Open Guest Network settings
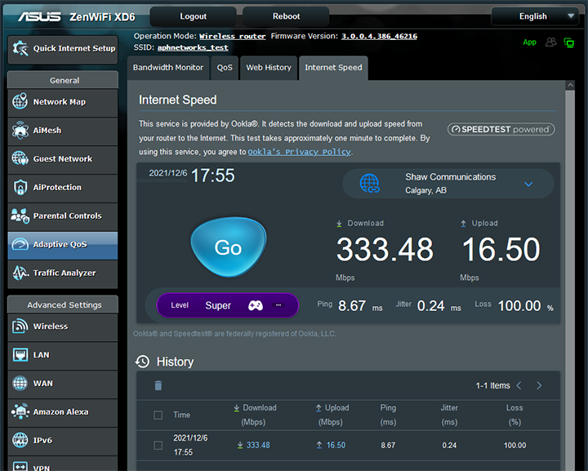Viewport: 588px width, 471px height. pos(61,159)
